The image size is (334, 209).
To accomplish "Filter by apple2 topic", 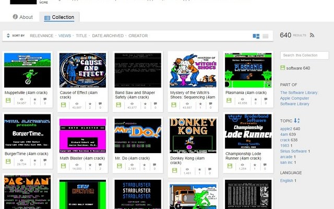I will [286, 129].
